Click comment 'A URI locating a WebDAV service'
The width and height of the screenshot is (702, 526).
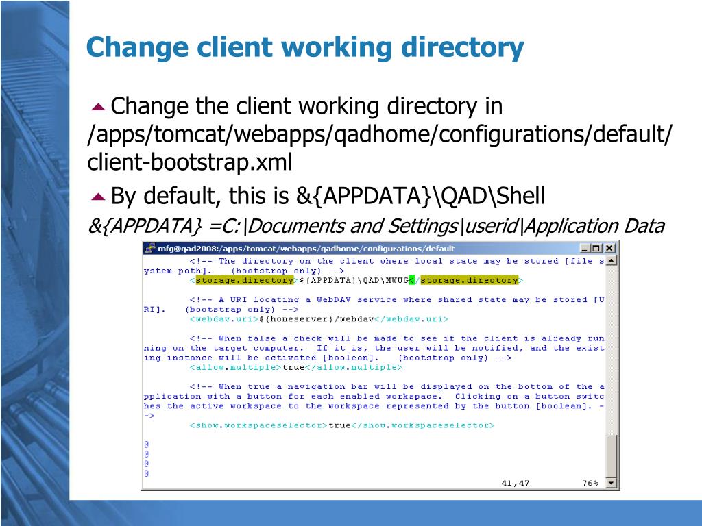pos(374,305)
